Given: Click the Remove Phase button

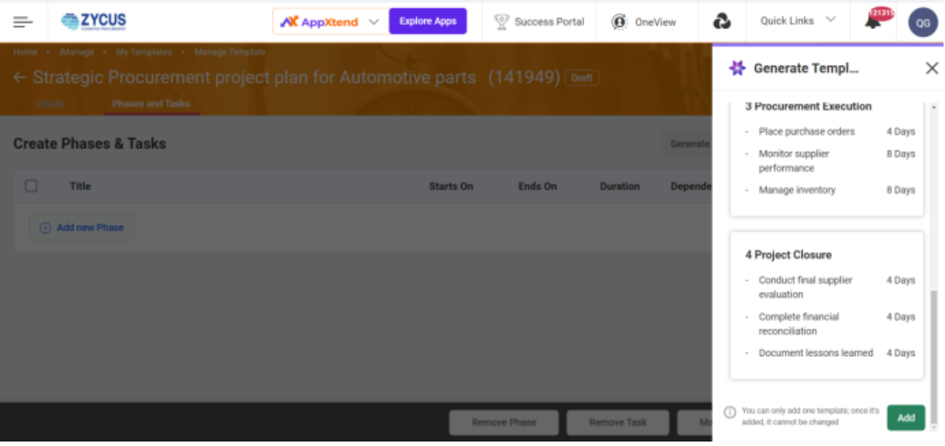Looking at the screenshot, I should tap(504, 422).
